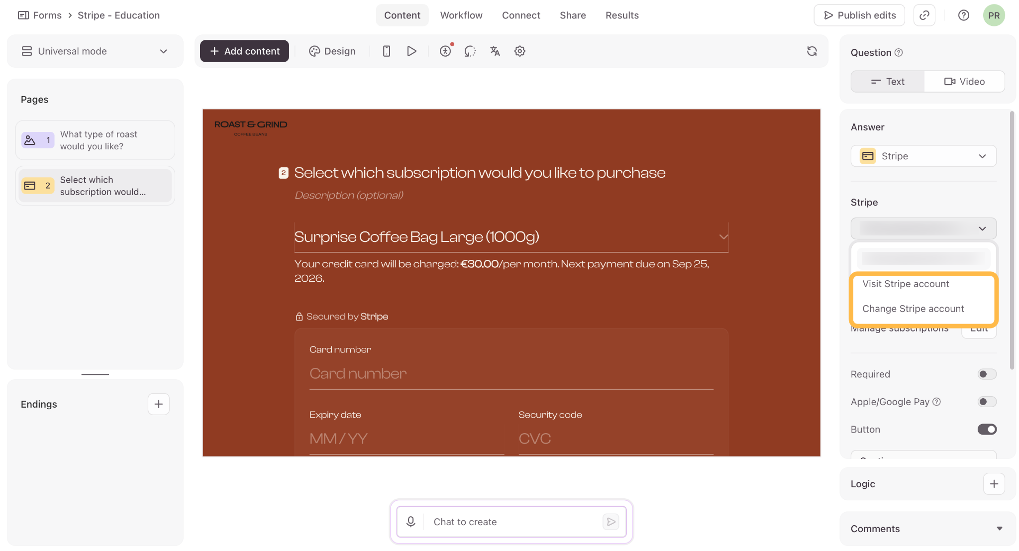The image size is (1019, 551).
Task: Open the Answer type Stripe dropdown
Action: tap(923, 156)
